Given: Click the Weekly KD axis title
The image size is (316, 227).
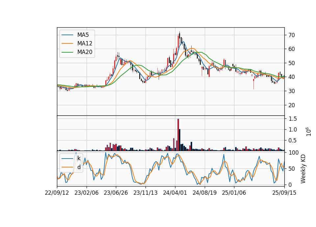Looking at the screenshot, I should [303, 169].
